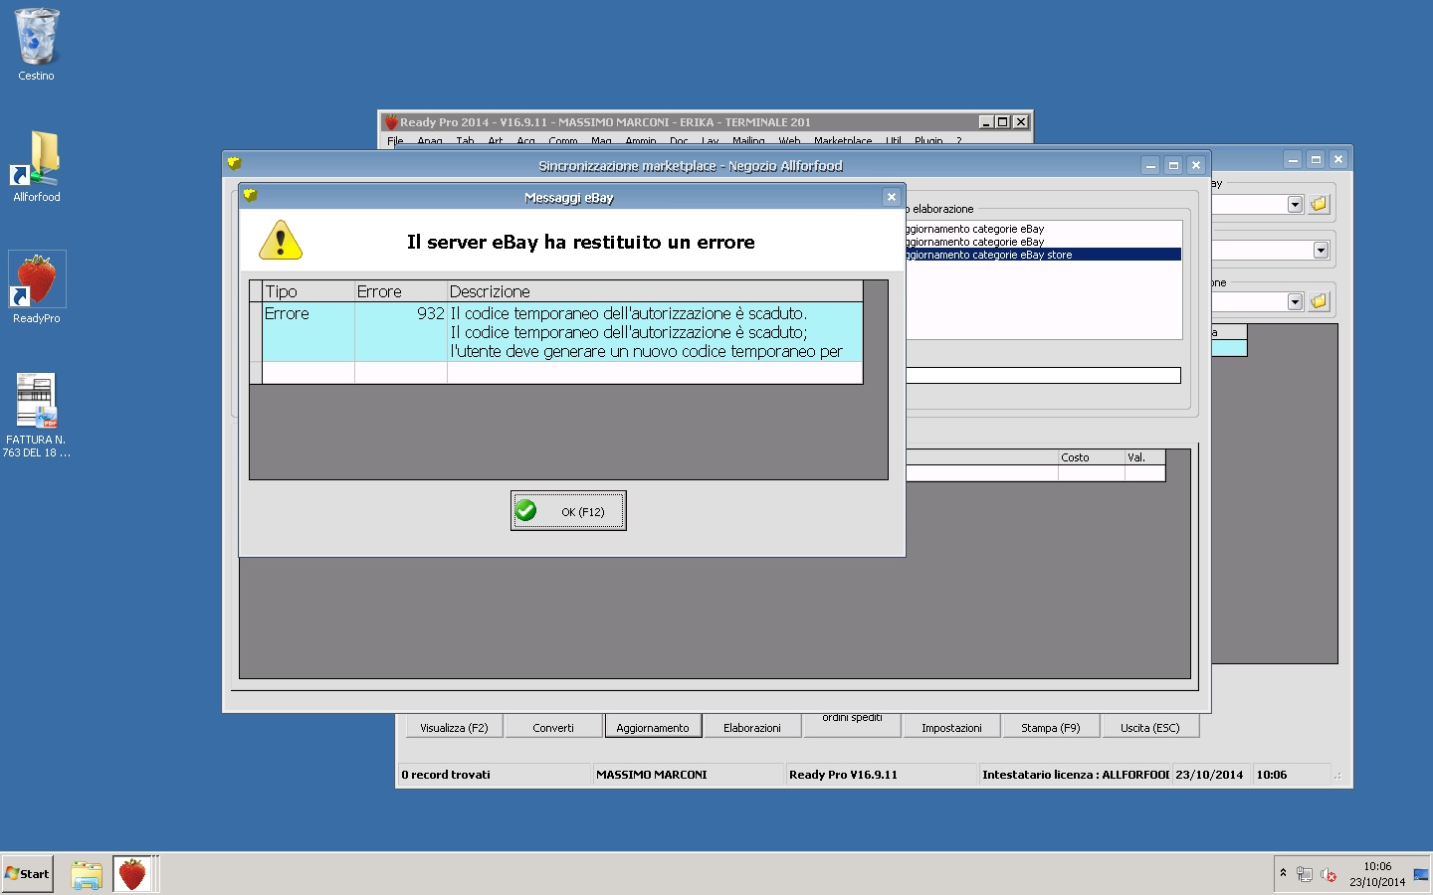Click the folder button in the '...one' group

(x=1319, y=301)
